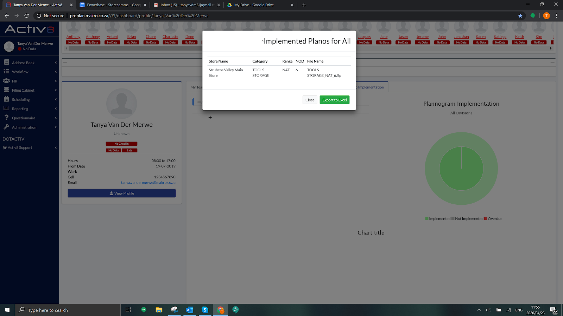The height and width of the screenshot is (316, 563).
Task: Click the tanya.vandermerwe@makro.co.za email link
Action: click(148, 183)
